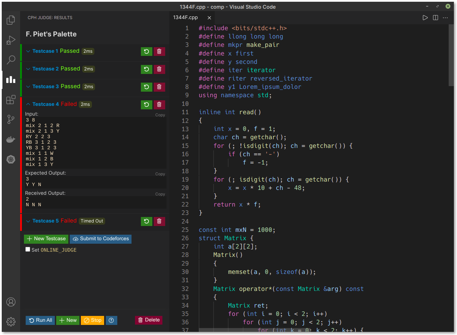
Task: Delete Testcase 5 with the trash icon
Action: click(x=159, y=221)
